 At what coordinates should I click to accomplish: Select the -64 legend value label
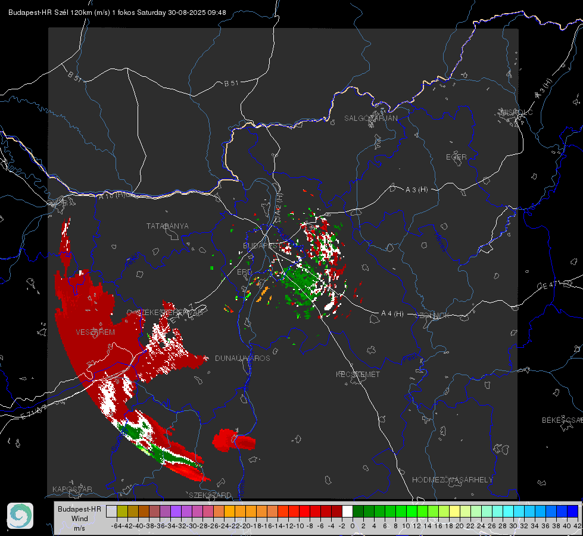click(117, 526)
